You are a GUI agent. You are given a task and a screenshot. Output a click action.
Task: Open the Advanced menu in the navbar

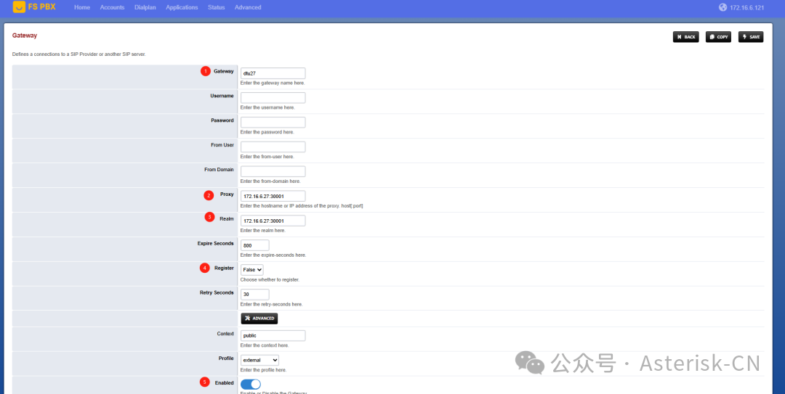pos(248,7)
